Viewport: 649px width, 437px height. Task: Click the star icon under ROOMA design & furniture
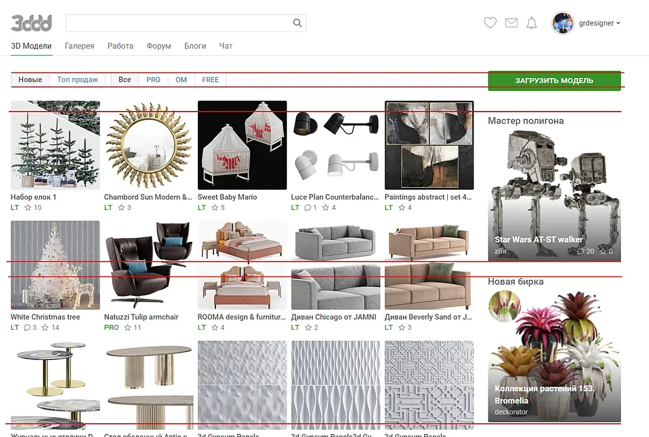[215, 327]
